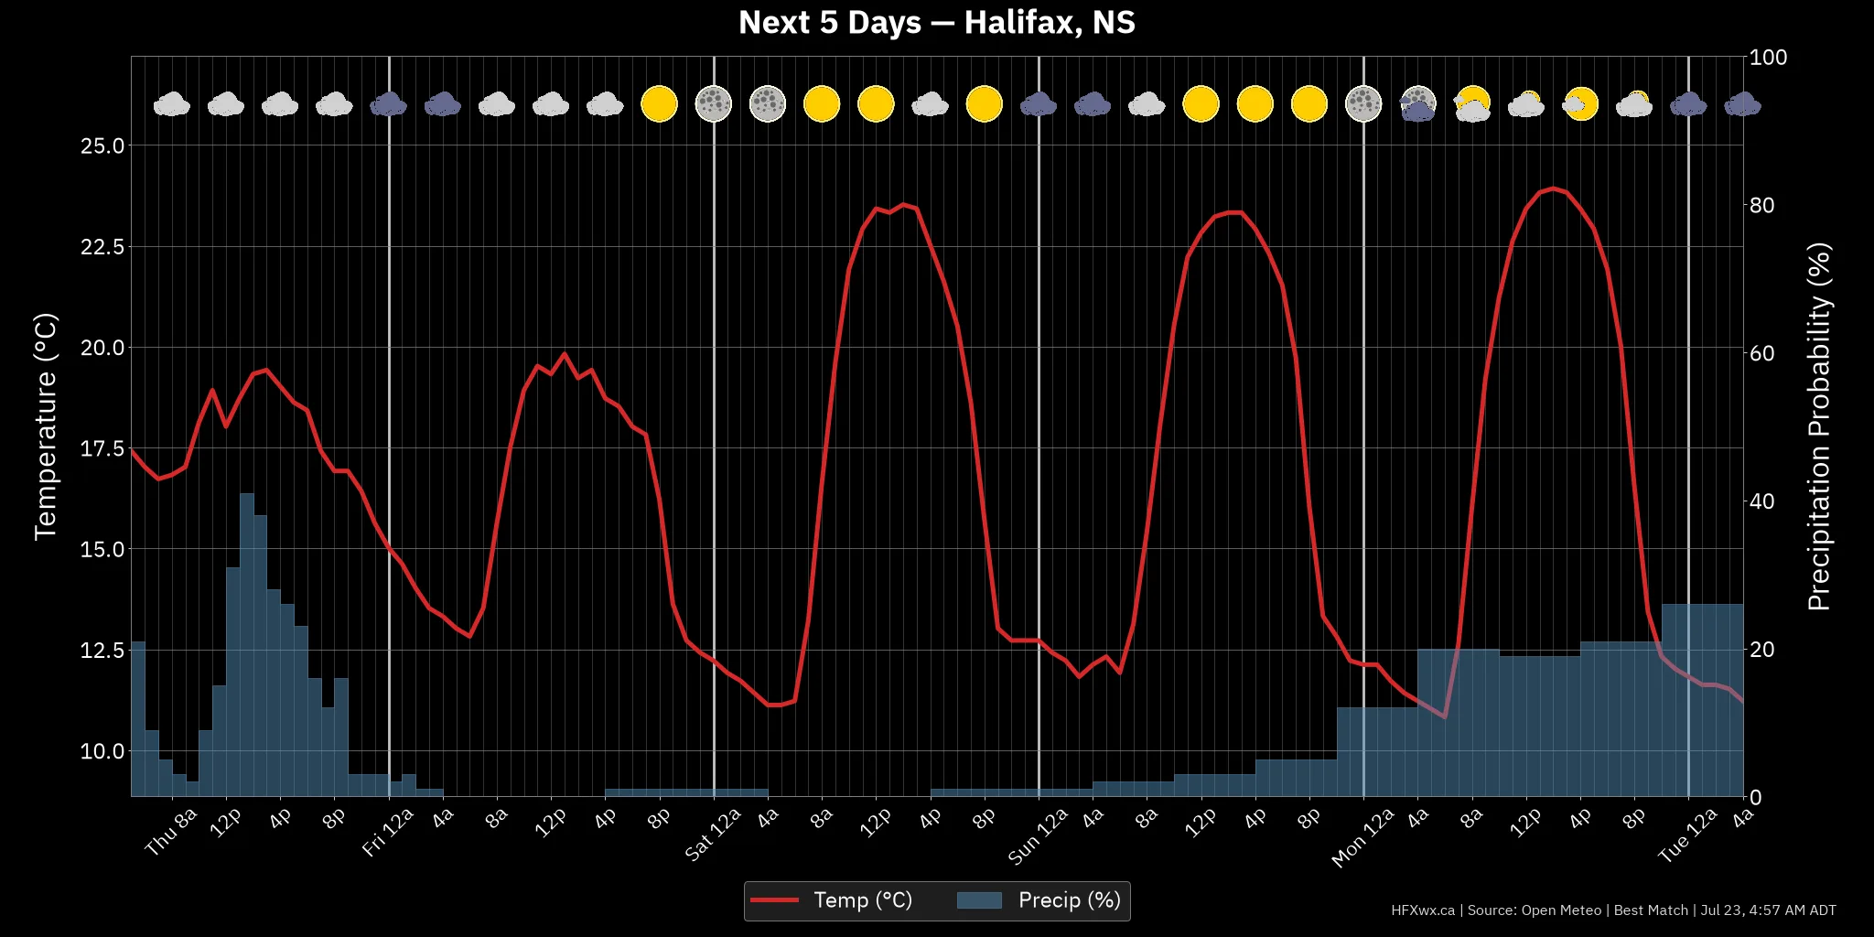This screenshot has width=1874, height=937.
Task: Click the "Thu 8a" time axis label
Action: pos(171,832)
